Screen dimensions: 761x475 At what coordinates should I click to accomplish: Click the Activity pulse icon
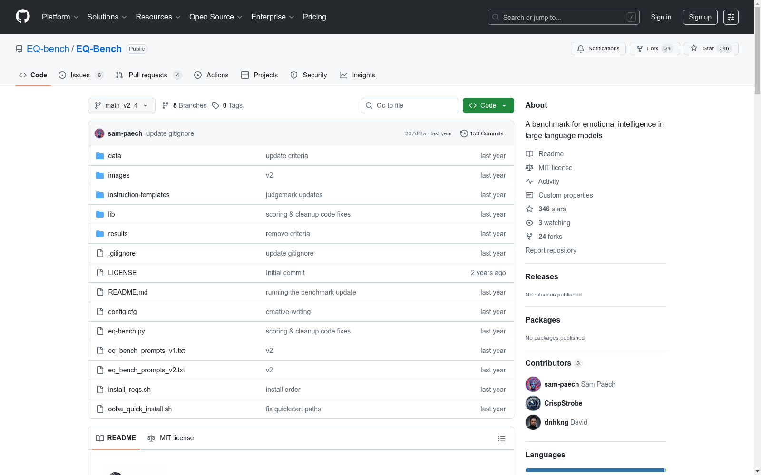pos(529,181)
